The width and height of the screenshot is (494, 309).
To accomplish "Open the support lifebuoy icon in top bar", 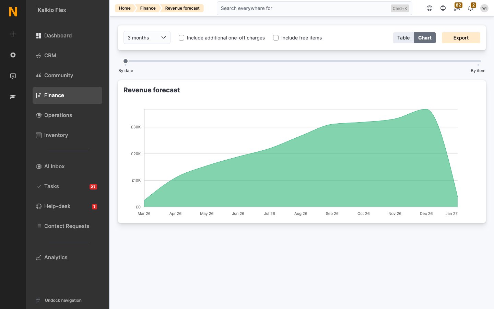I will (x=430, y=8).
